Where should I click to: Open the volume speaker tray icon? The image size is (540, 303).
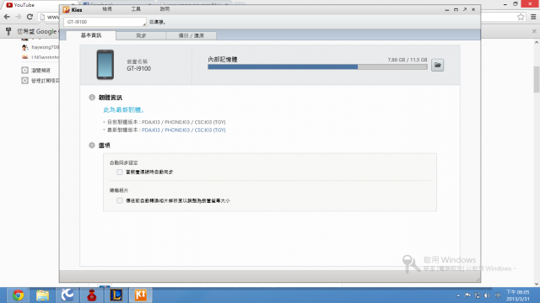[488, 295]
